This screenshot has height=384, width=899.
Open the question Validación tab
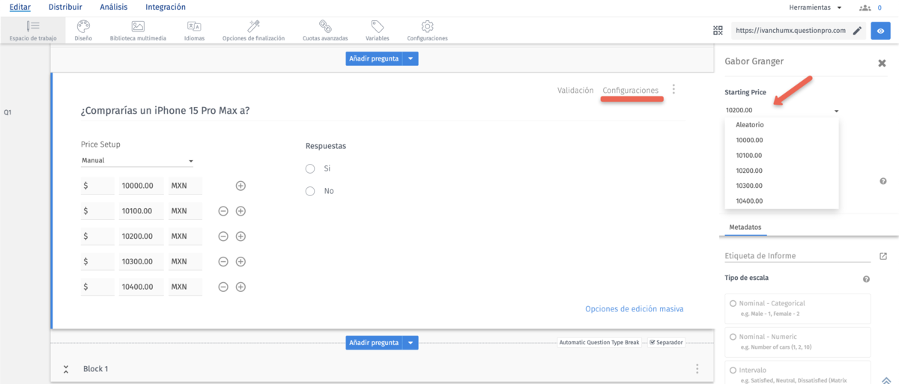tap(575, 91)
